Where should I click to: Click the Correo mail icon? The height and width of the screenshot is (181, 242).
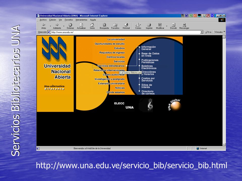[x=137, y=25]
